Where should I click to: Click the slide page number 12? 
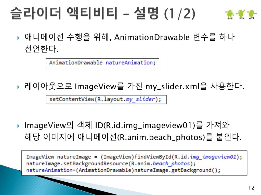click(252, 188)
